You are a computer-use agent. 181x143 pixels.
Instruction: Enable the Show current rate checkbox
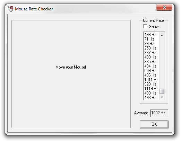click(x=145, y=27)
